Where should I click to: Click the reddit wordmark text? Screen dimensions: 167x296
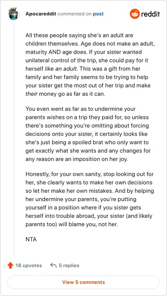tap(151, 14)
